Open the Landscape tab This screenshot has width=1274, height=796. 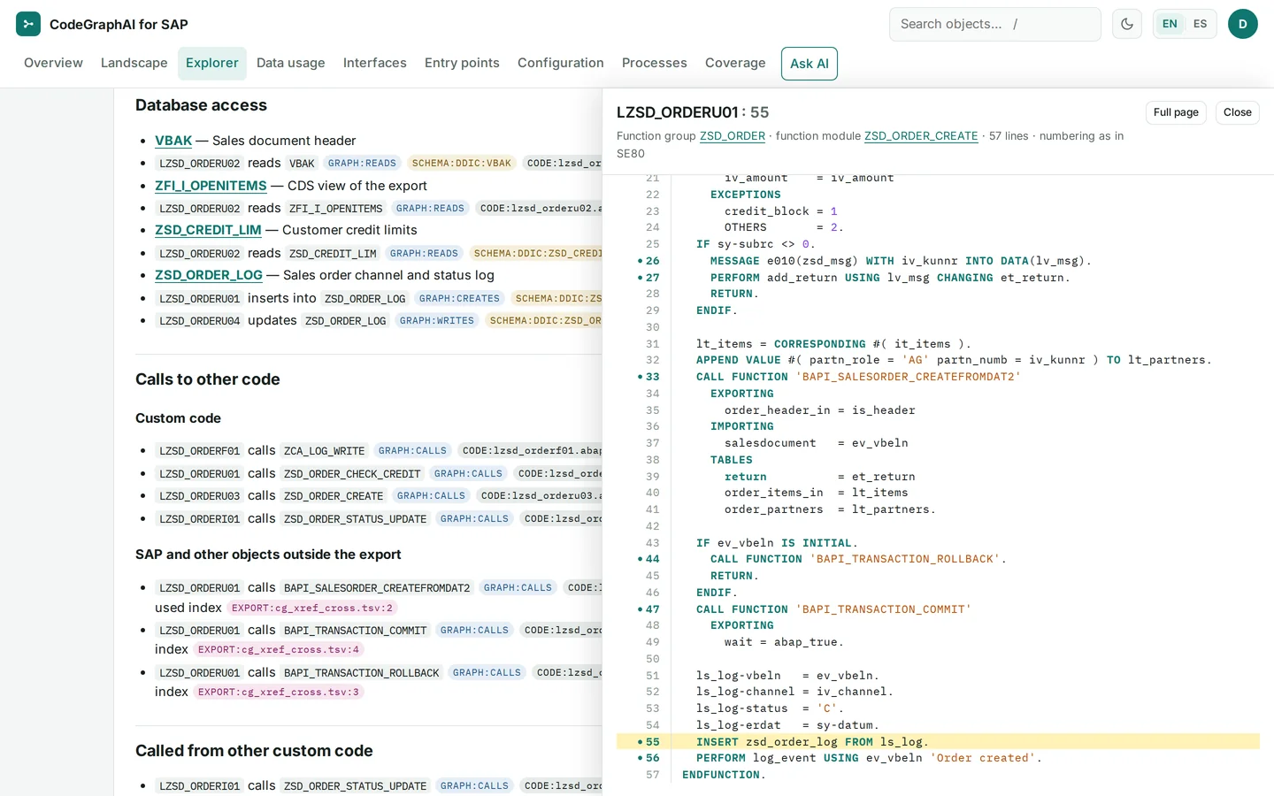(x=134, y=63)
